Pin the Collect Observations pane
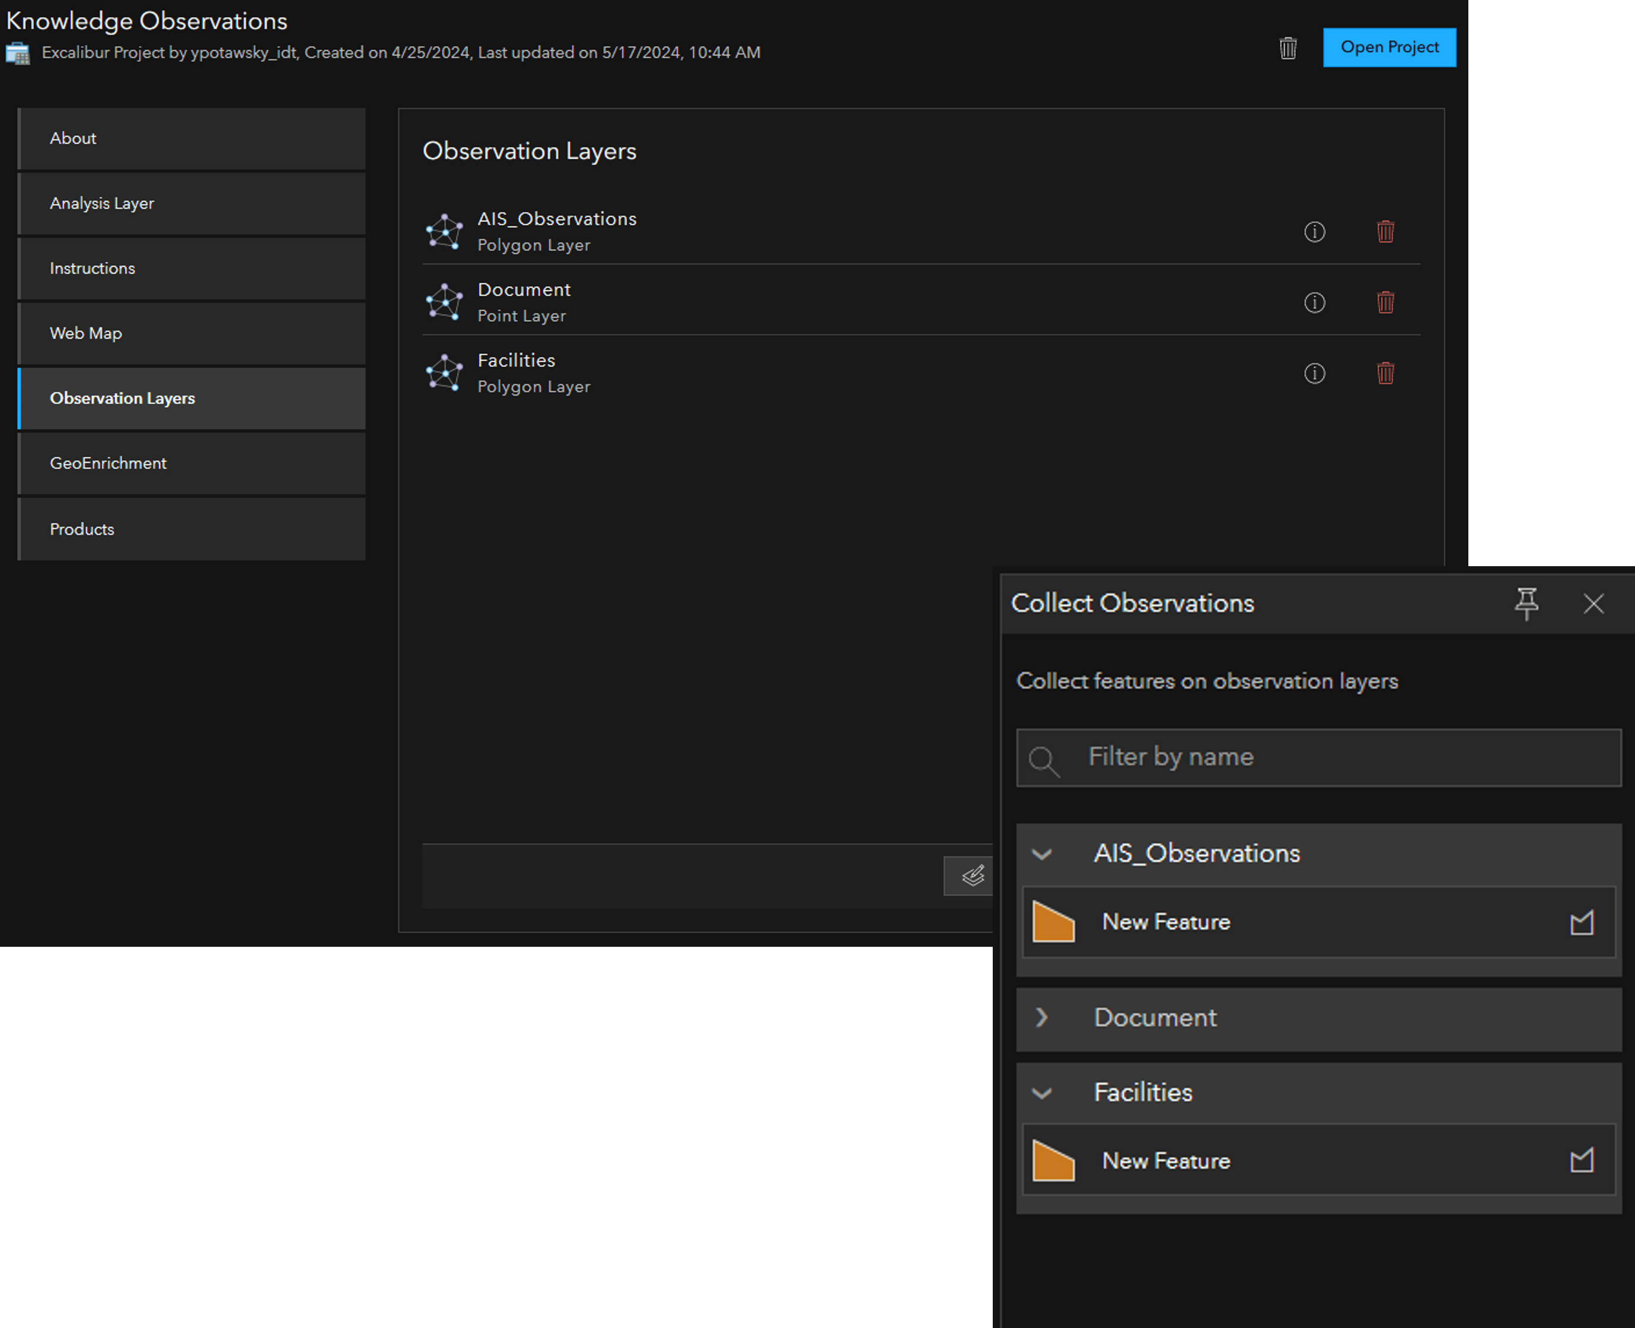The height and width of the screenshot is (1328, 1635). click(1526, 604)
